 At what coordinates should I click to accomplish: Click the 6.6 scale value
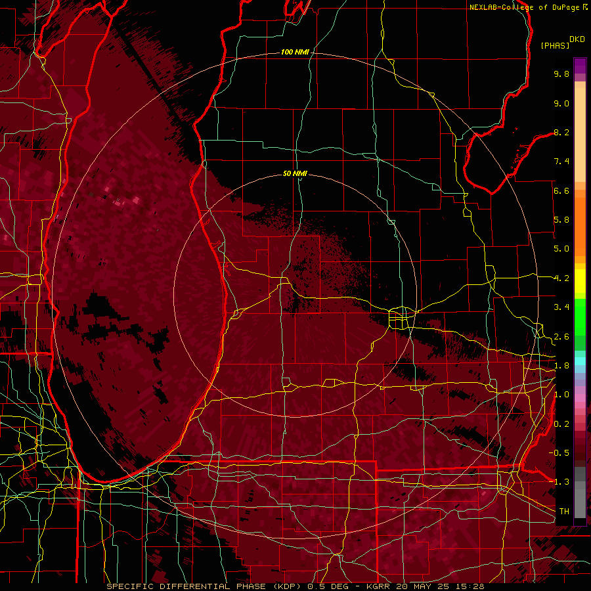[561, 190]
